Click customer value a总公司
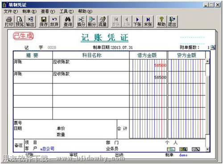This screenshot has height=164, width=223. (x=47, y=148)
